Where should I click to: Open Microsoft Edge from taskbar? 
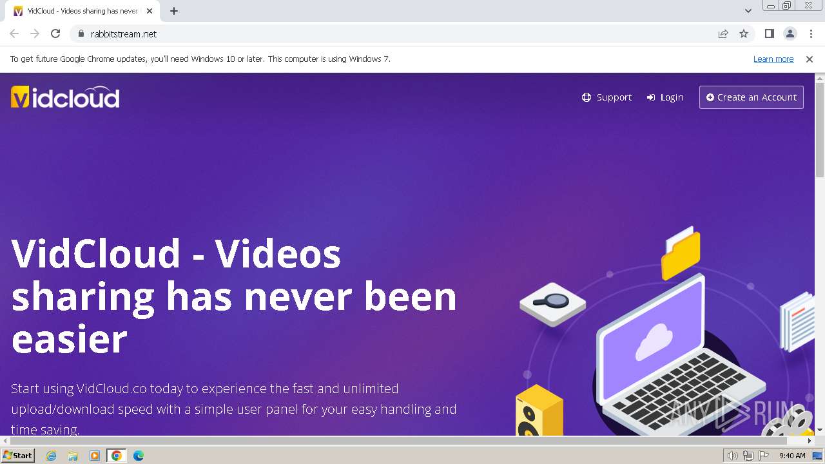coord(138,456)
